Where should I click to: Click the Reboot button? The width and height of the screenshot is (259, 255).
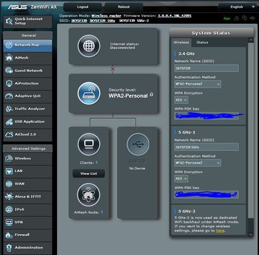pyautogui.click(x=124, y=7)
